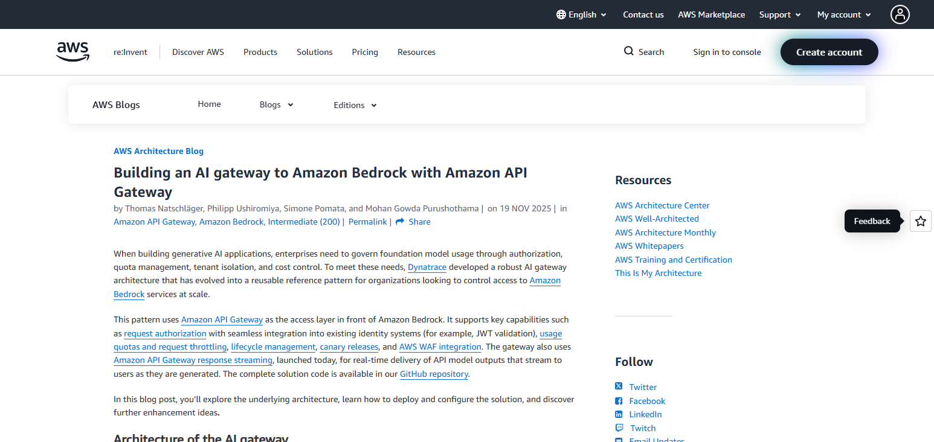Image resolution: width=934 pixels, height=442 pixels.
Task: Click the Share arrow icon
Action: point(399,222)
